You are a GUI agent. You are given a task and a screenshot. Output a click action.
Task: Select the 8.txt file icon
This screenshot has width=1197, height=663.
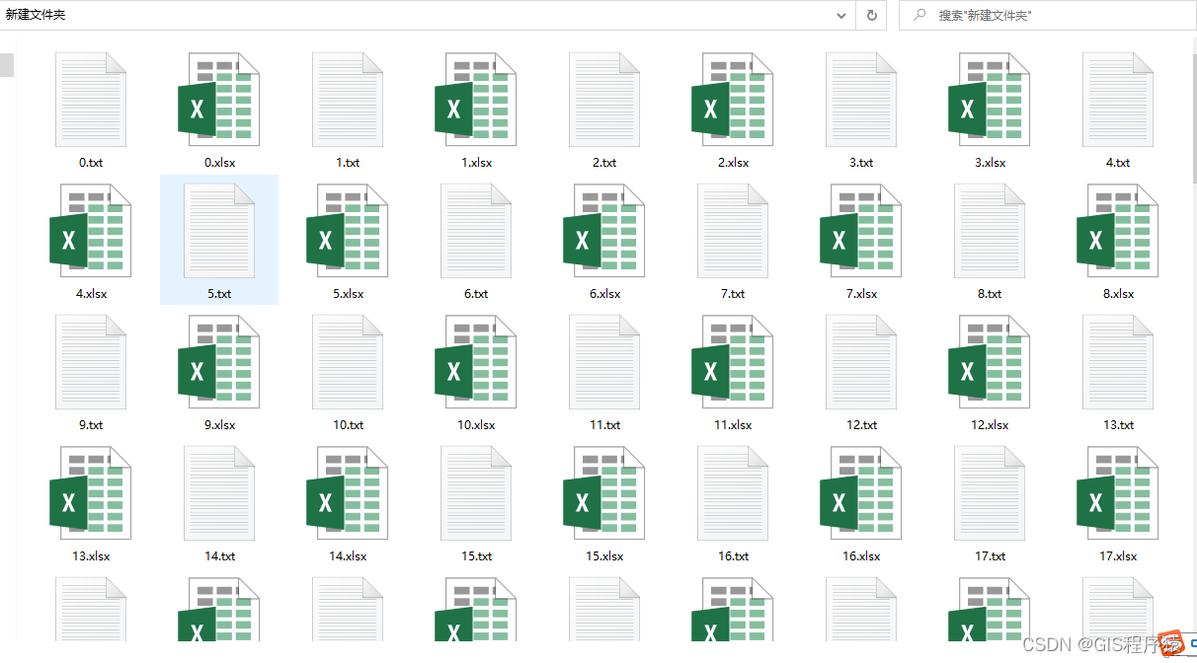[x=990, y=231]
